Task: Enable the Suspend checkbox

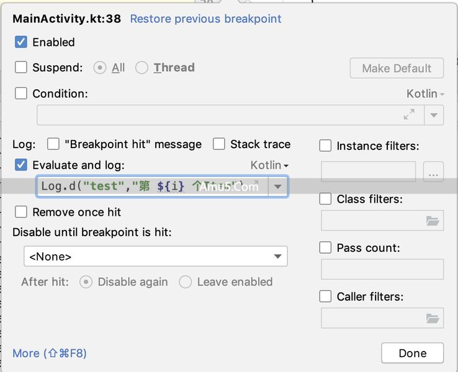Action: coord(21,67)
